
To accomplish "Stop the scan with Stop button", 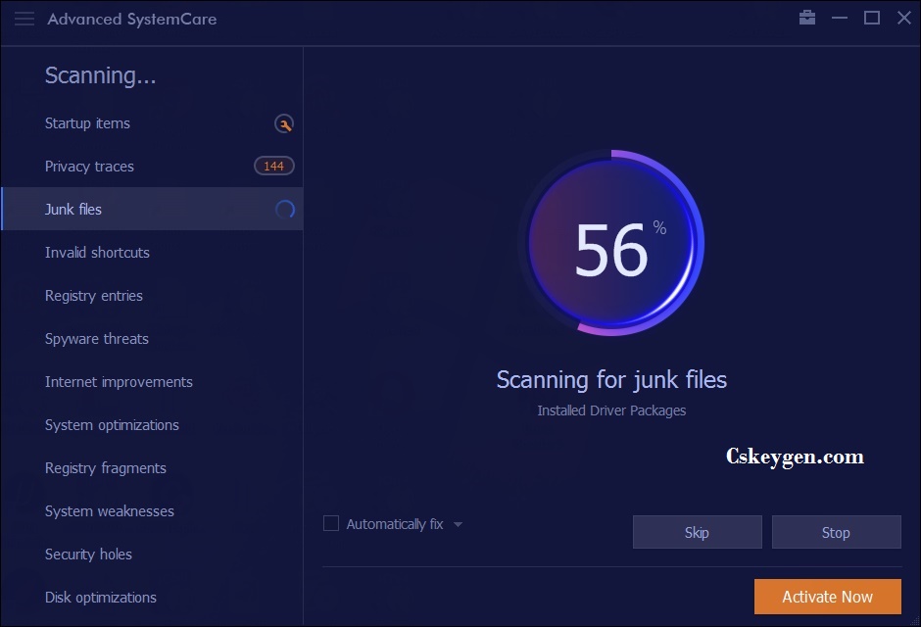I will click(837, 532).
